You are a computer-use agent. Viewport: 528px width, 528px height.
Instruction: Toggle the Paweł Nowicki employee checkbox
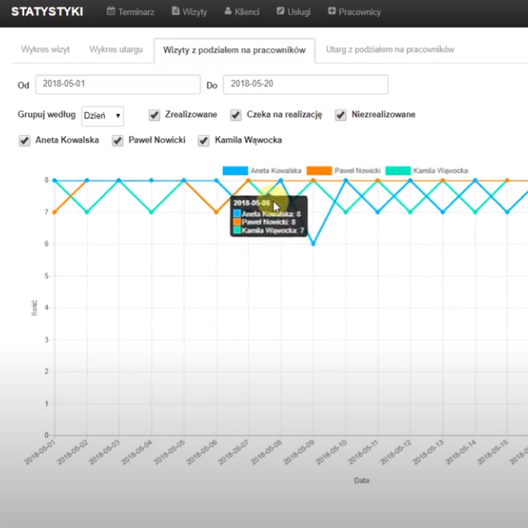(118, 141)
